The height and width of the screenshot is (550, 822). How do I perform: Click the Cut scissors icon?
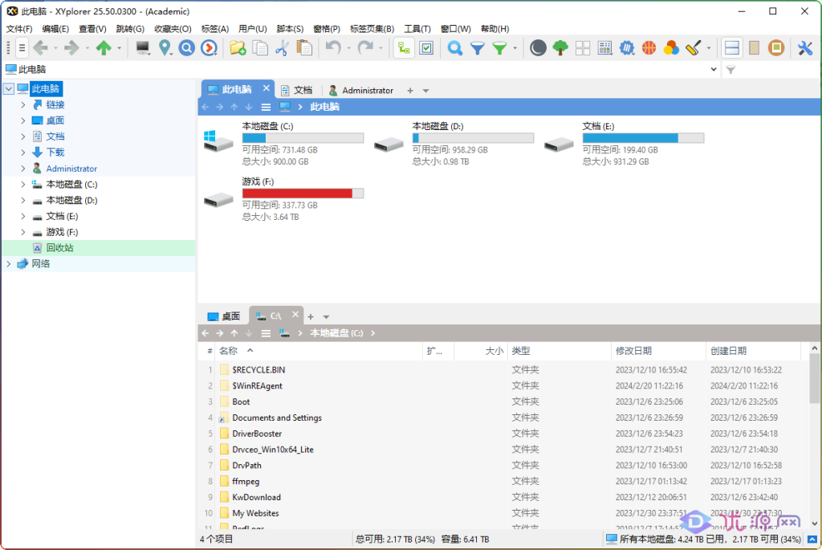tap(282, 48)
